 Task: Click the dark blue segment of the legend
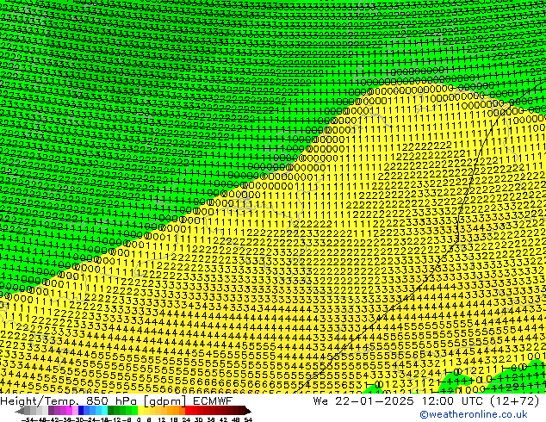81,411
